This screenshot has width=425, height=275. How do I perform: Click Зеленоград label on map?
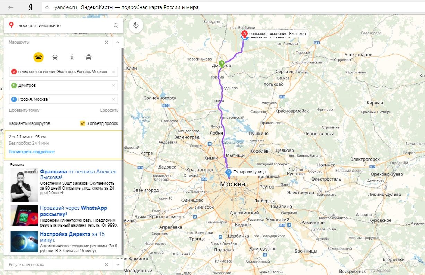pyautogui.click(x=187, y=137)
